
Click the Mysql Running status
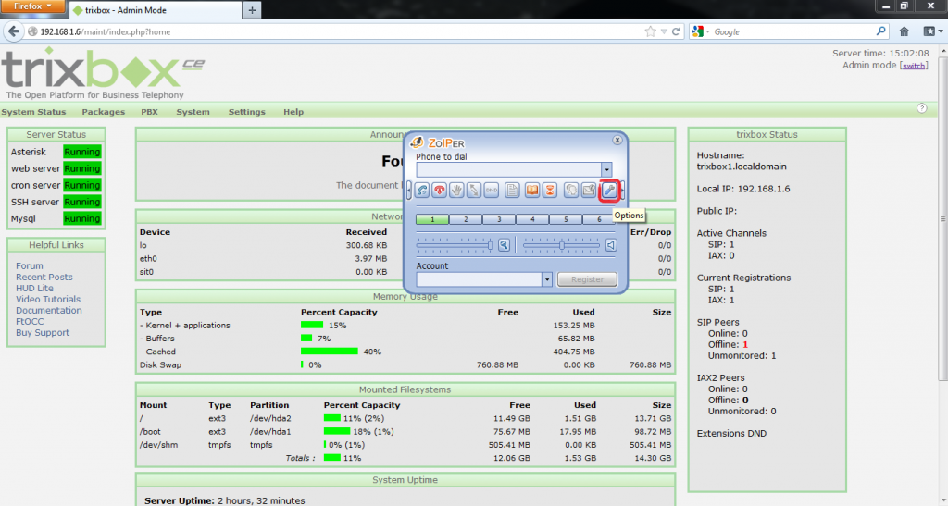tap(82, 218)
